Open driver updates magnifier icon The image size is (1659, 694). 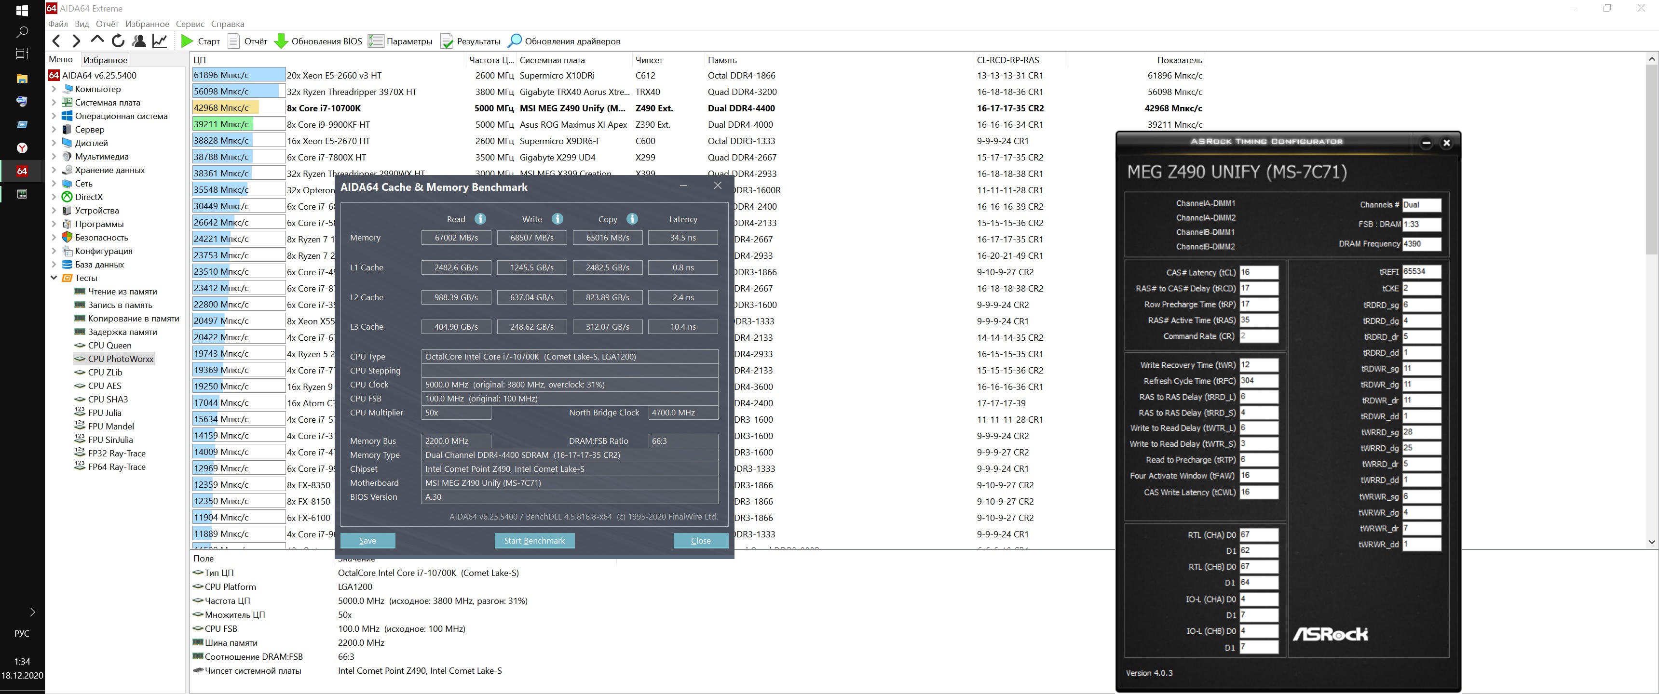515,41
